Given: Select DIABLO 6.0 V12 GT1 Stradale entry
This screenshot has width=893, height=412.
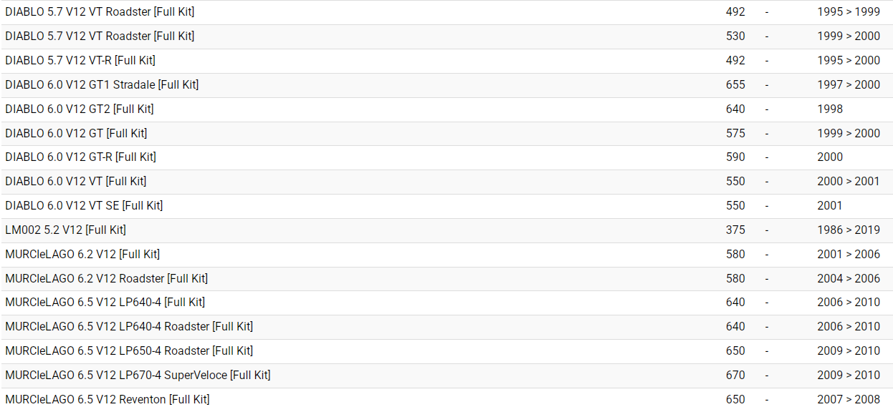Looking at the screenshot, I should 102,85.
